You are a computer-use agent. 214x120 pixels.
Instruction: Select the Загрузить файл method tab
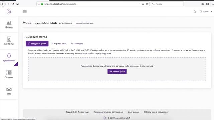point(37,44)
